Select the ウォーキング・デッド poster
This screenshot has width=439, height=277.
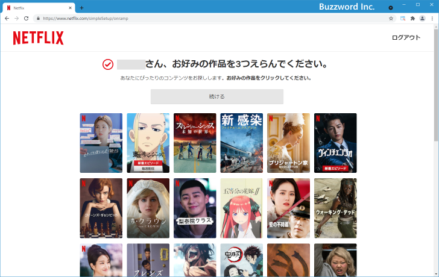tap(335, 208)
